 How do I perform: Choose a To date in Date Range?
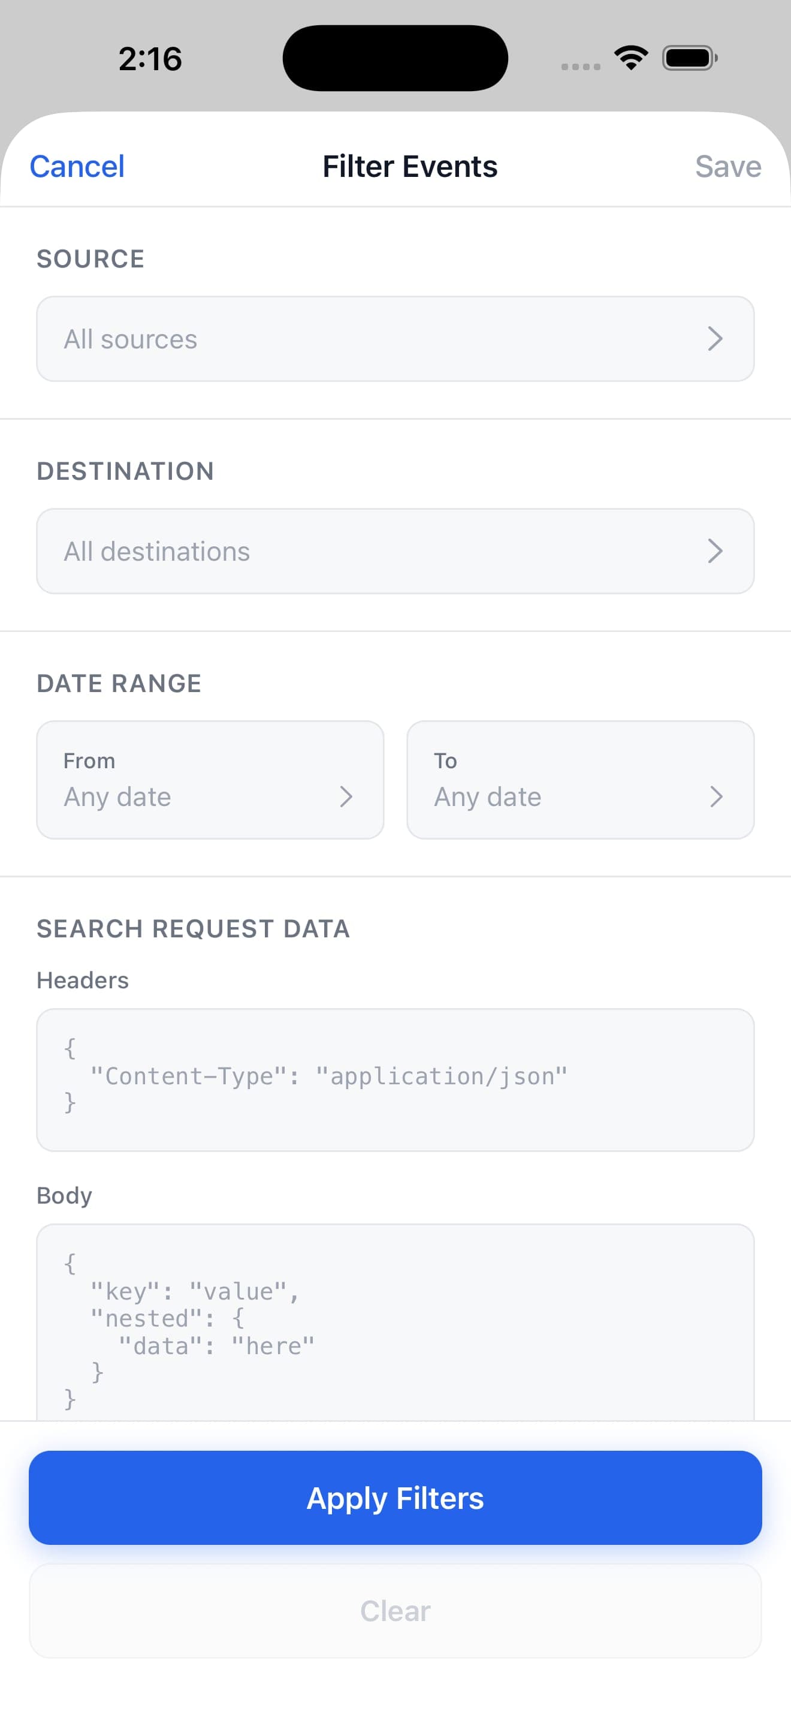click(x=580, y=780)
